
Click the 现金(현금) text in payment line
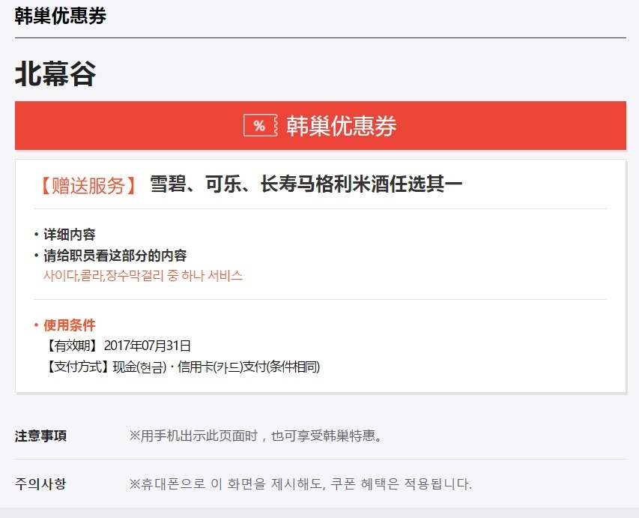click(x=140, y=367)
